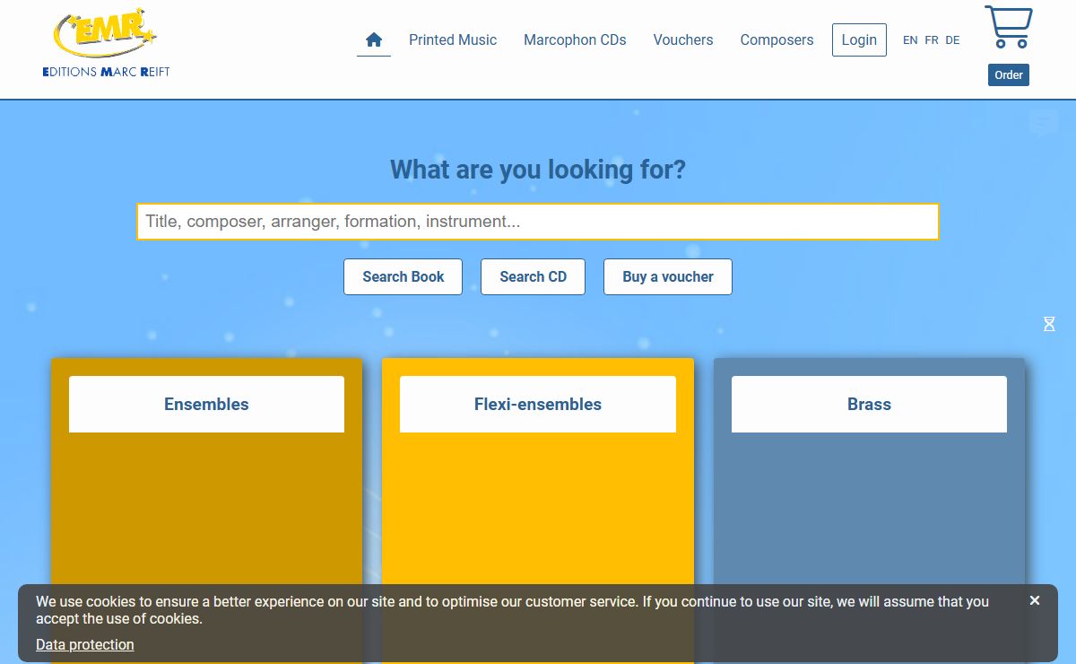Go to the Vouchers menu item
Viewport: 1076px width, 664px height.
coord(683,39)
